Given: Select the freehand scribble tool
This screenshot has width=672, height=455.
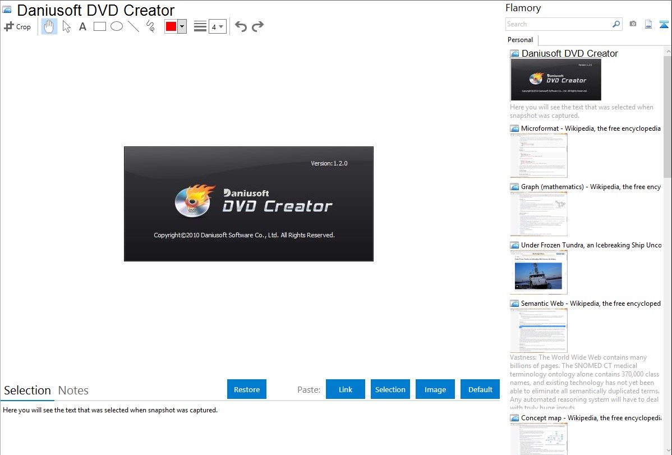Looking at the screenshot, I should tap(150, 26).
